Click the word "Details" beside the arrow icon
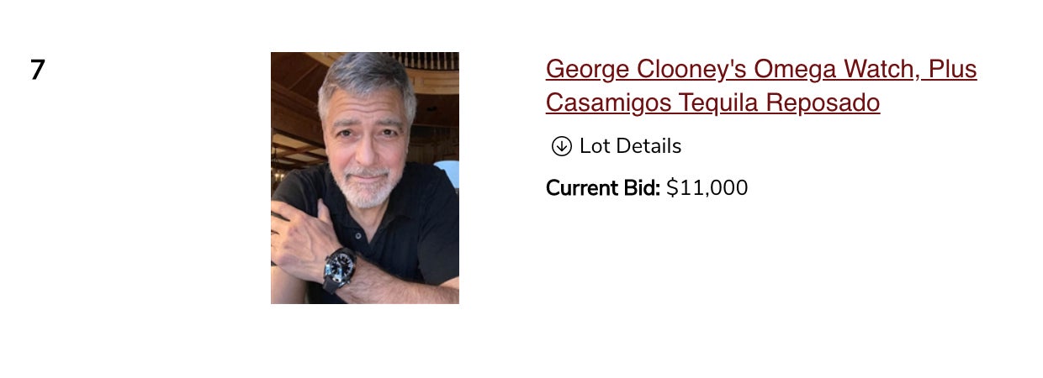Viewport: 1043px width, 378px height. (x=647, y=146)
